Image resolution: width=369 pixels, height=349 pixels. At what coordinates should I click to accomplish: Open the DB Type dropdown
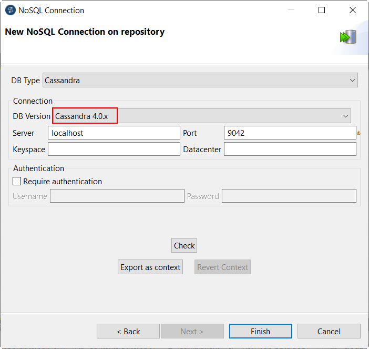[200, 81]
